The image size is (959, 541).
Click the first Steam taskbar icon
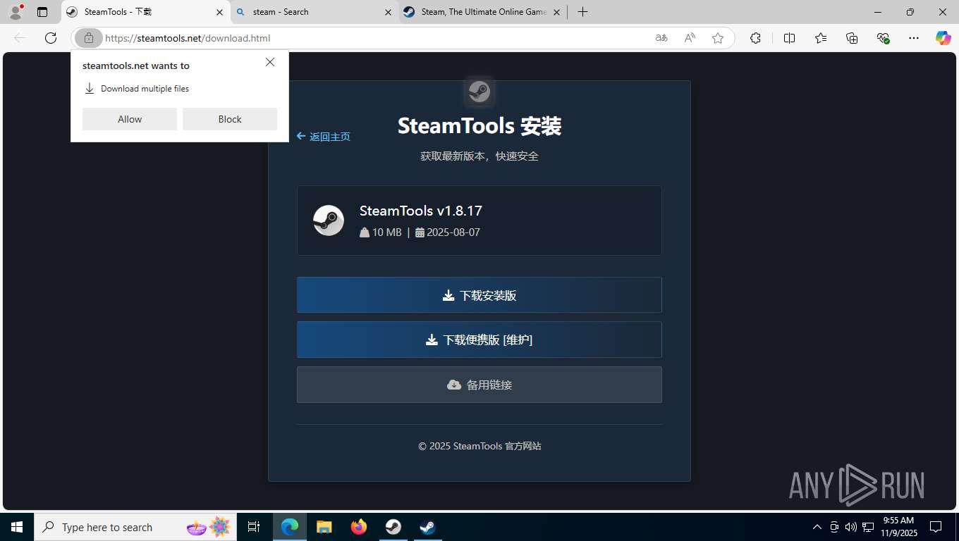tap(393, 527)
